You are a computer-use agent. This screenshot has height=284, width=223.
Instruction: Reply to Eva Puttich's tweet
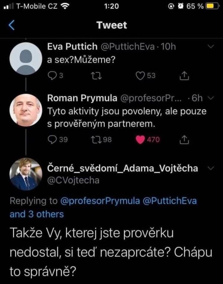coord(52,76)
